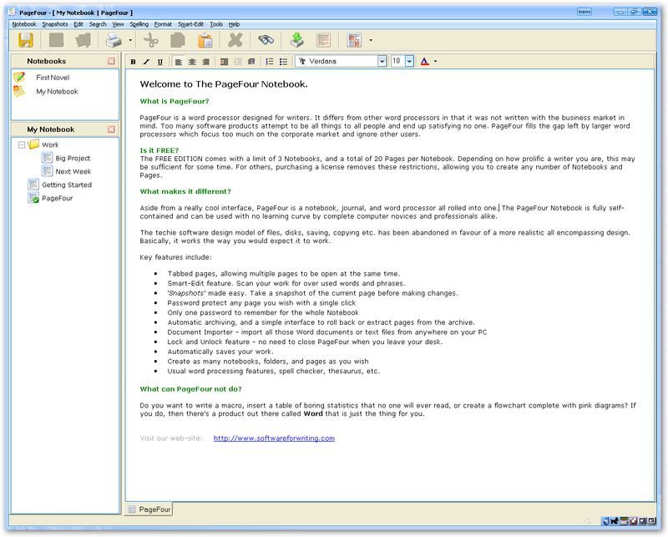Open the Notebook menu
668x537 pixels.
[x=24, y=24]
